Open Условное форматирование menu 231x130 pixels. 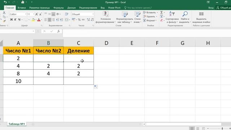[x=105, y=17]
